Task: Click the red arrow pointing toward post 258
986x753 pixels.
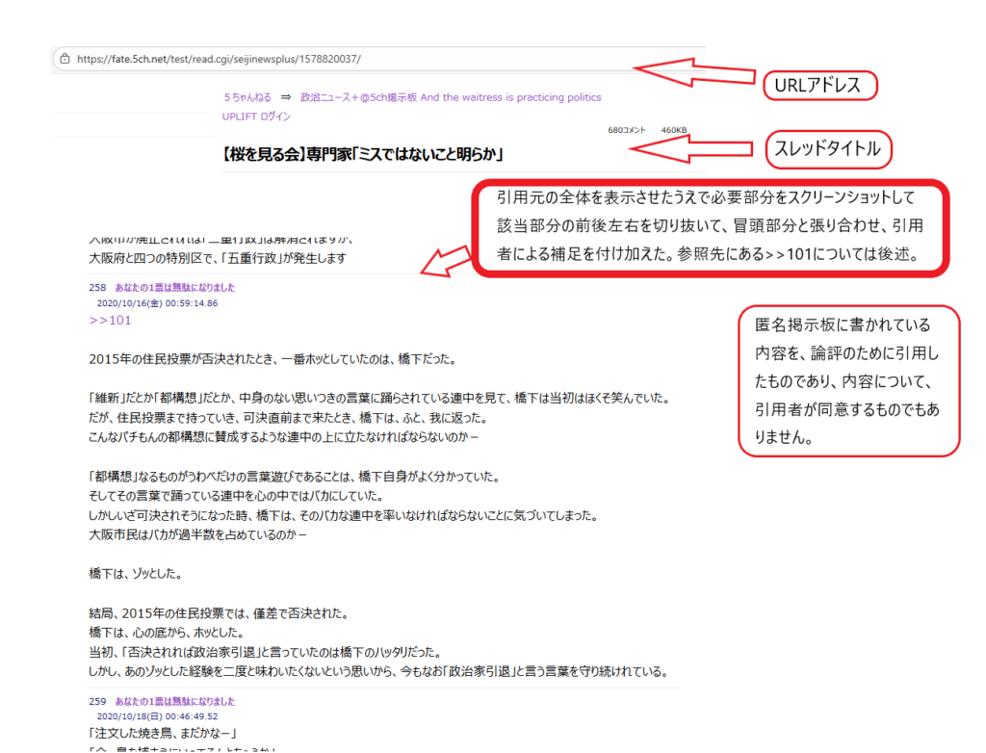Action: coord(448,261)
